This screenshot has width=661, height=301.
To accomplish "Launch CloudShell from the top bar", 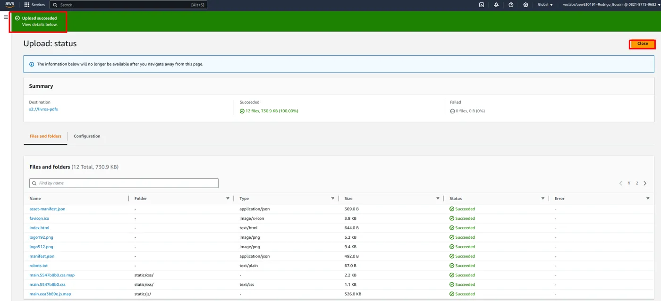I will coord(482,5).
